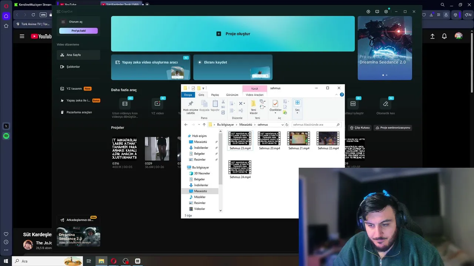This screenshot has height=266, width=474.
Task: Open CapCut settings hexagon icon
Action: tap(386, 11)
